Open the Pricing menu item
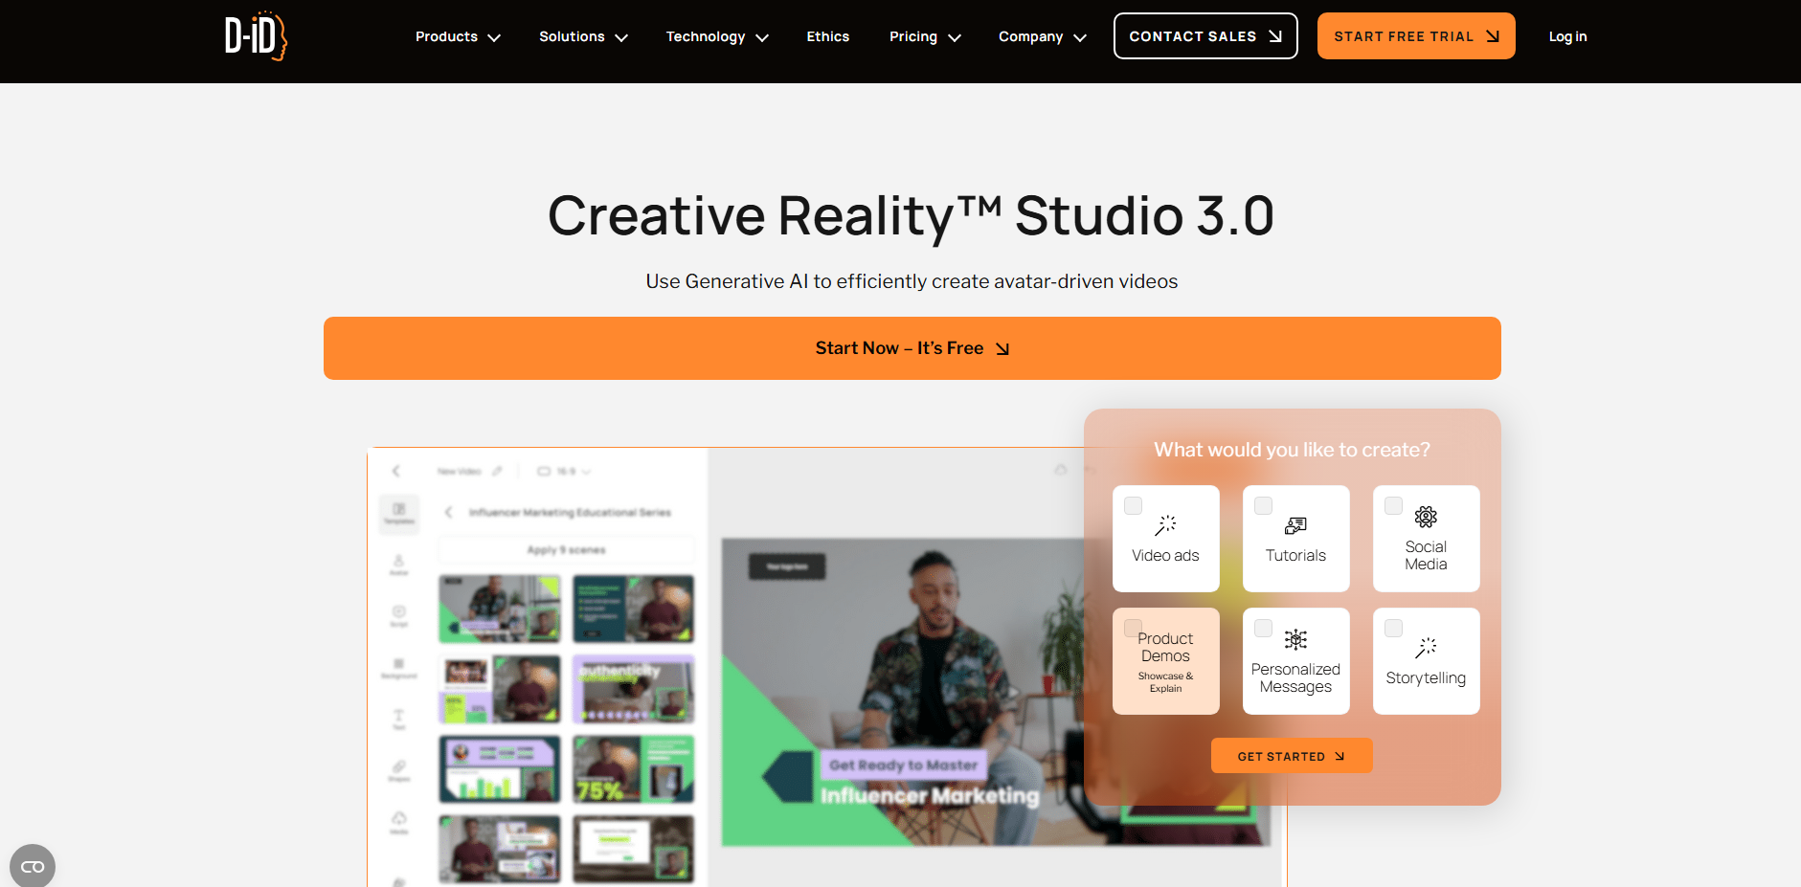 [x=924, y=36]
